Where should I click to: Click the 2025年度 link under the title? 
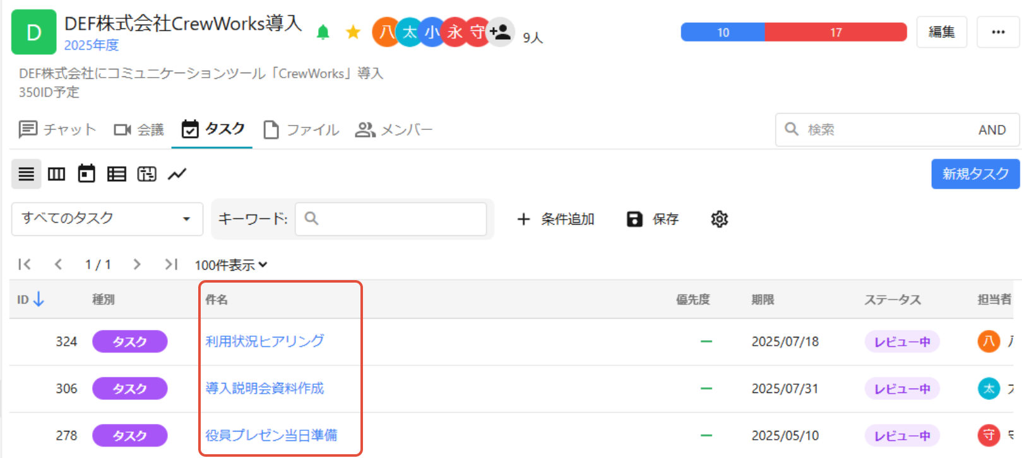click(92, 45)
